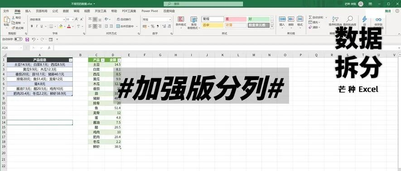Toggle the 自动保存 autosave switch
The image size is (401, 171).
(x=18, y=39)
